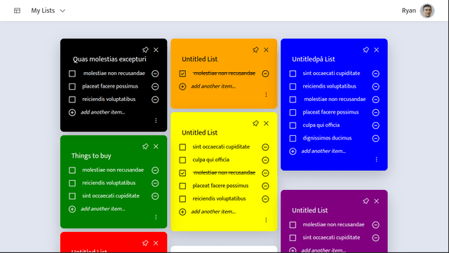The width and height of the screenshot is (449, 253).
Task: Delete 'culpa qui officia' item in yellow list
Action: [x=265, y=160]
